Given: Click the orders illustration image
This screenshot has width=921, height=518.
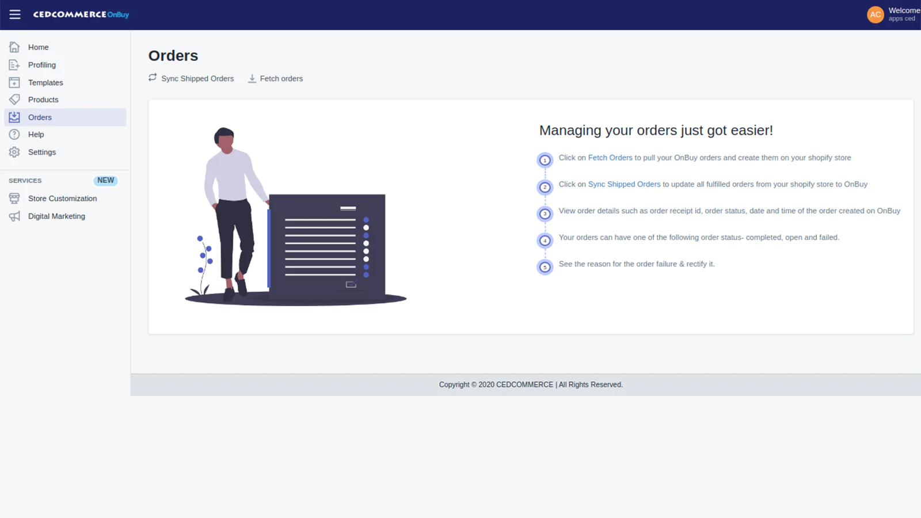Looking at the screenshot, I should pos(295,216).
